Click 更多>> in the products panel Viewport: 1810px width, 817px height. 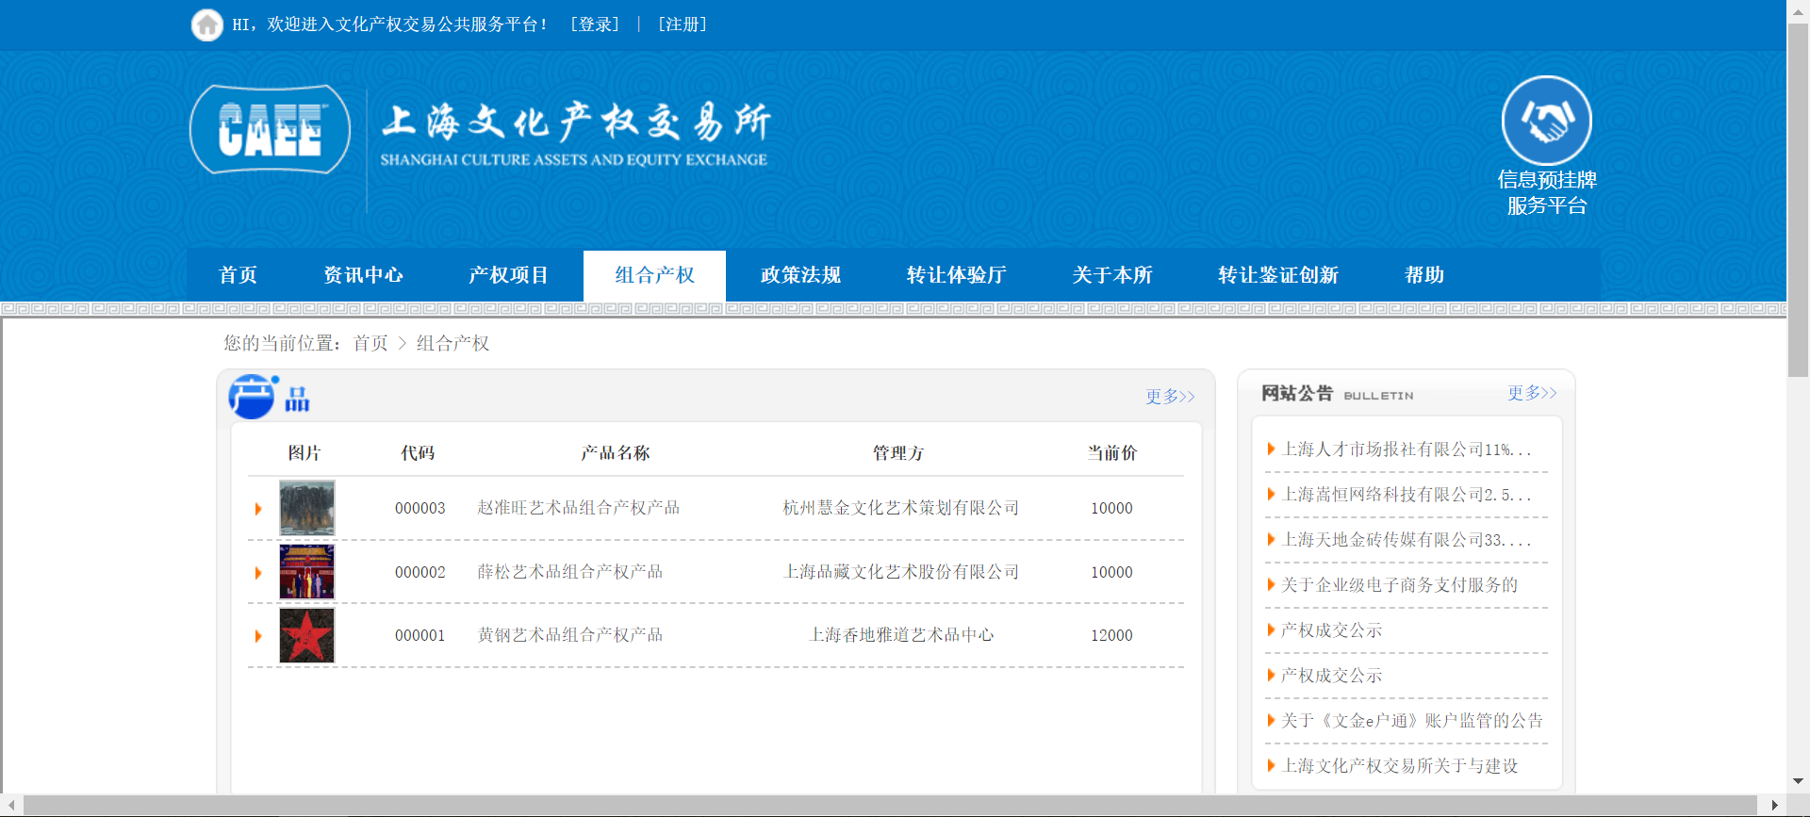coord(1170,397)
